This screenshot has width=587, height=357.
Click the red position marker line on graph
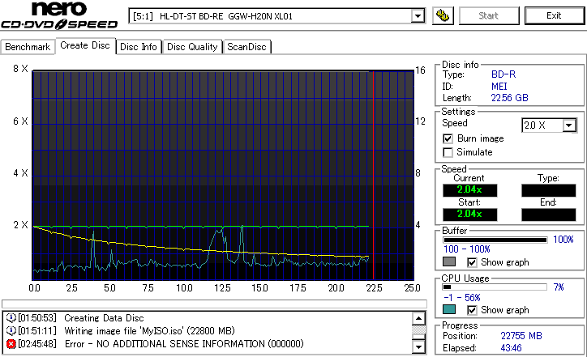tap(373, 175)
